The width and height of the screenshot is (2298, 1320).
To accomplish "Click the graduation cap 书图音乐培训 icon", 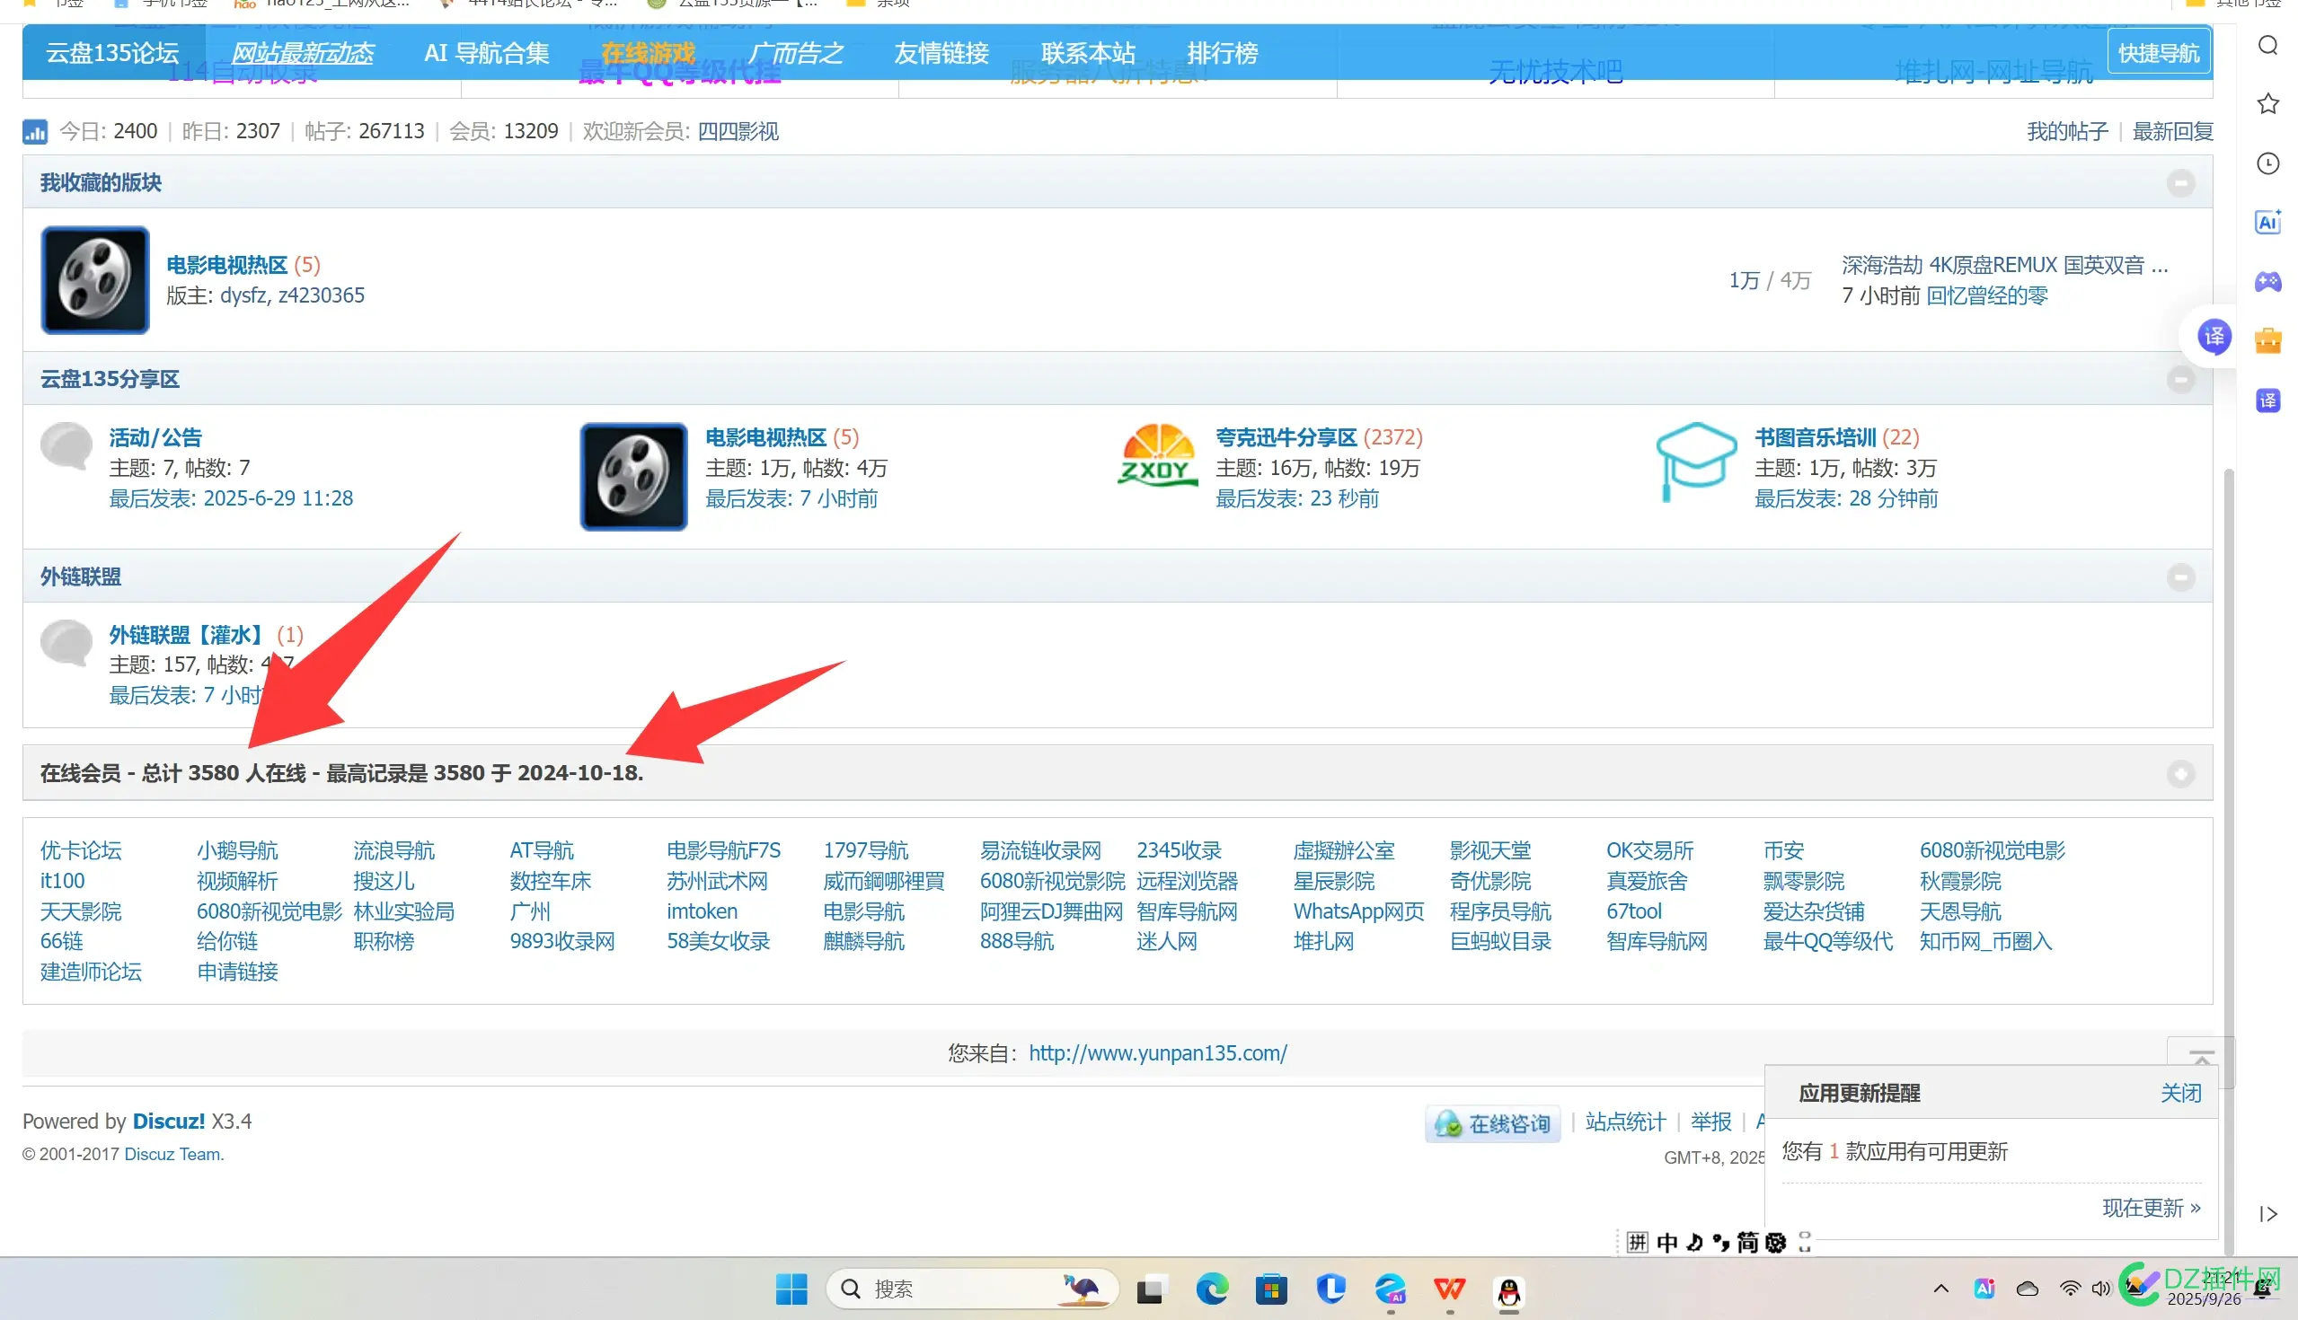I will 1696,462.
